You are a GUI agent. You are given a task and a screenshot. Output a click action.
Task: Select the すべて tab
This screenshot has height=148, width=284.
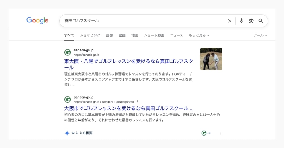tap(69, 35)
